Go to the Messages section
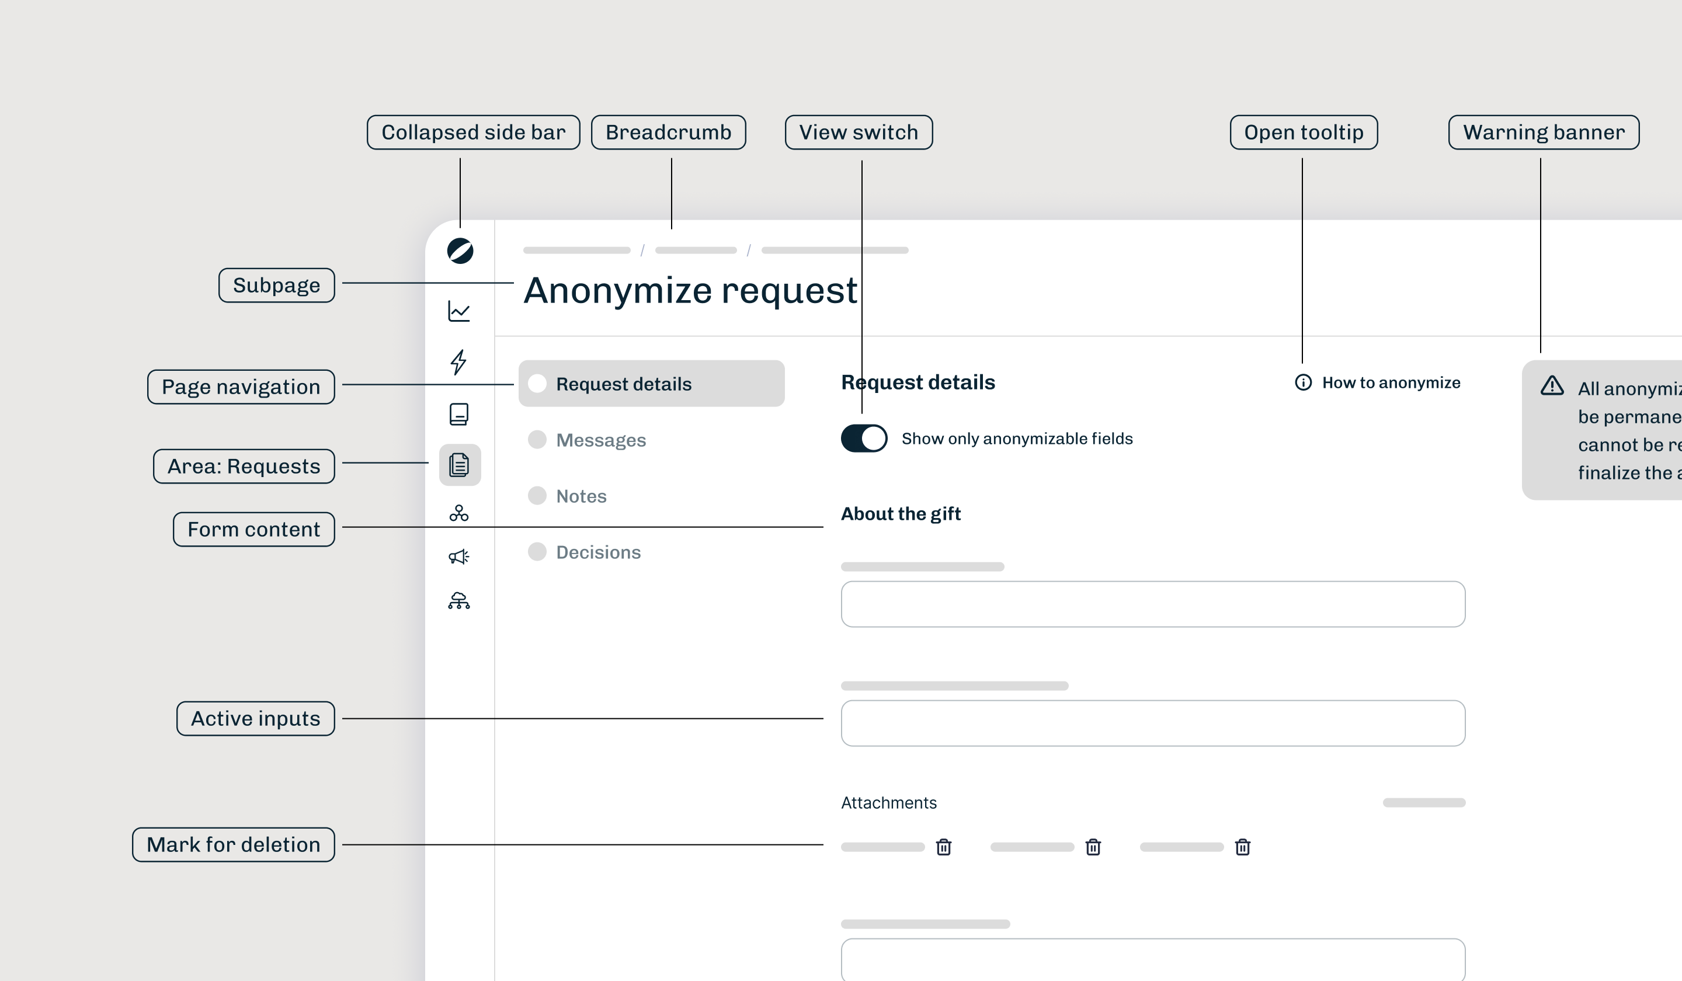1682x981 pixels. [x=600, y=440]
